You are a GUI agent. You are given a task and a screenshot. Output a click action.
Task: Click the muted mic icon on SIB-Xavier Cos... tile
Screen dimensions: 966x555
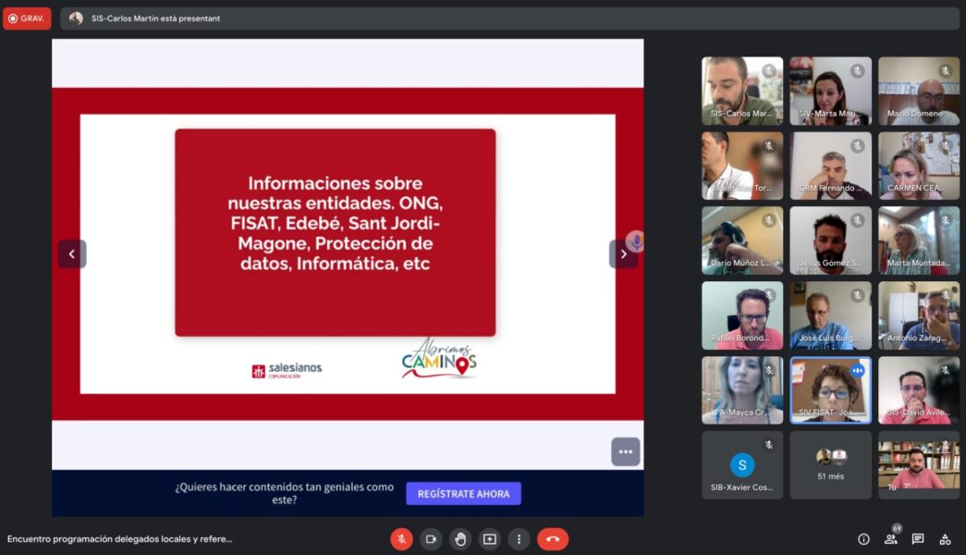coord(768,445)
